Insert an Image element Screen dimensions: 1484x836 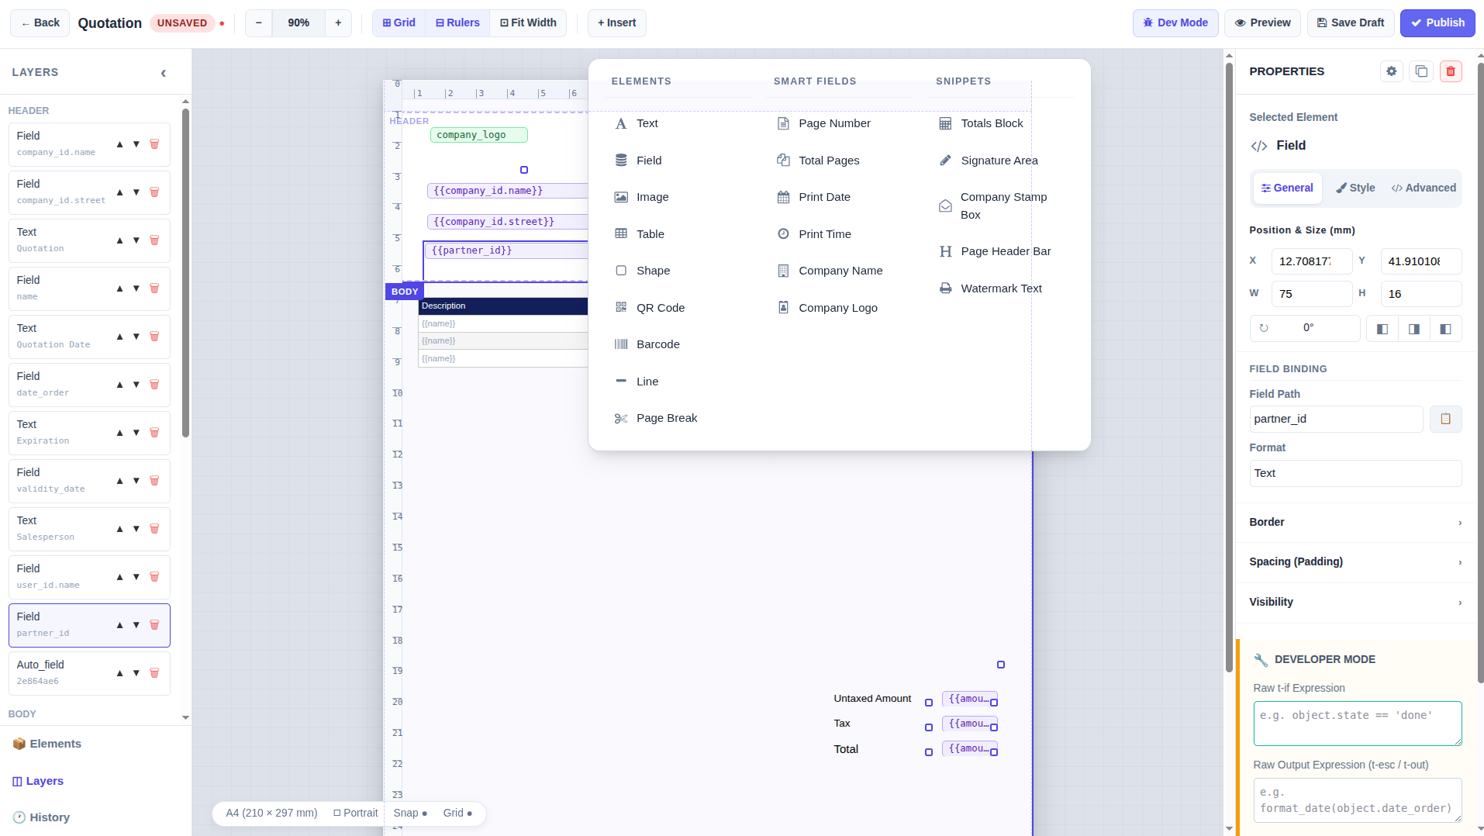coord(642,197)
